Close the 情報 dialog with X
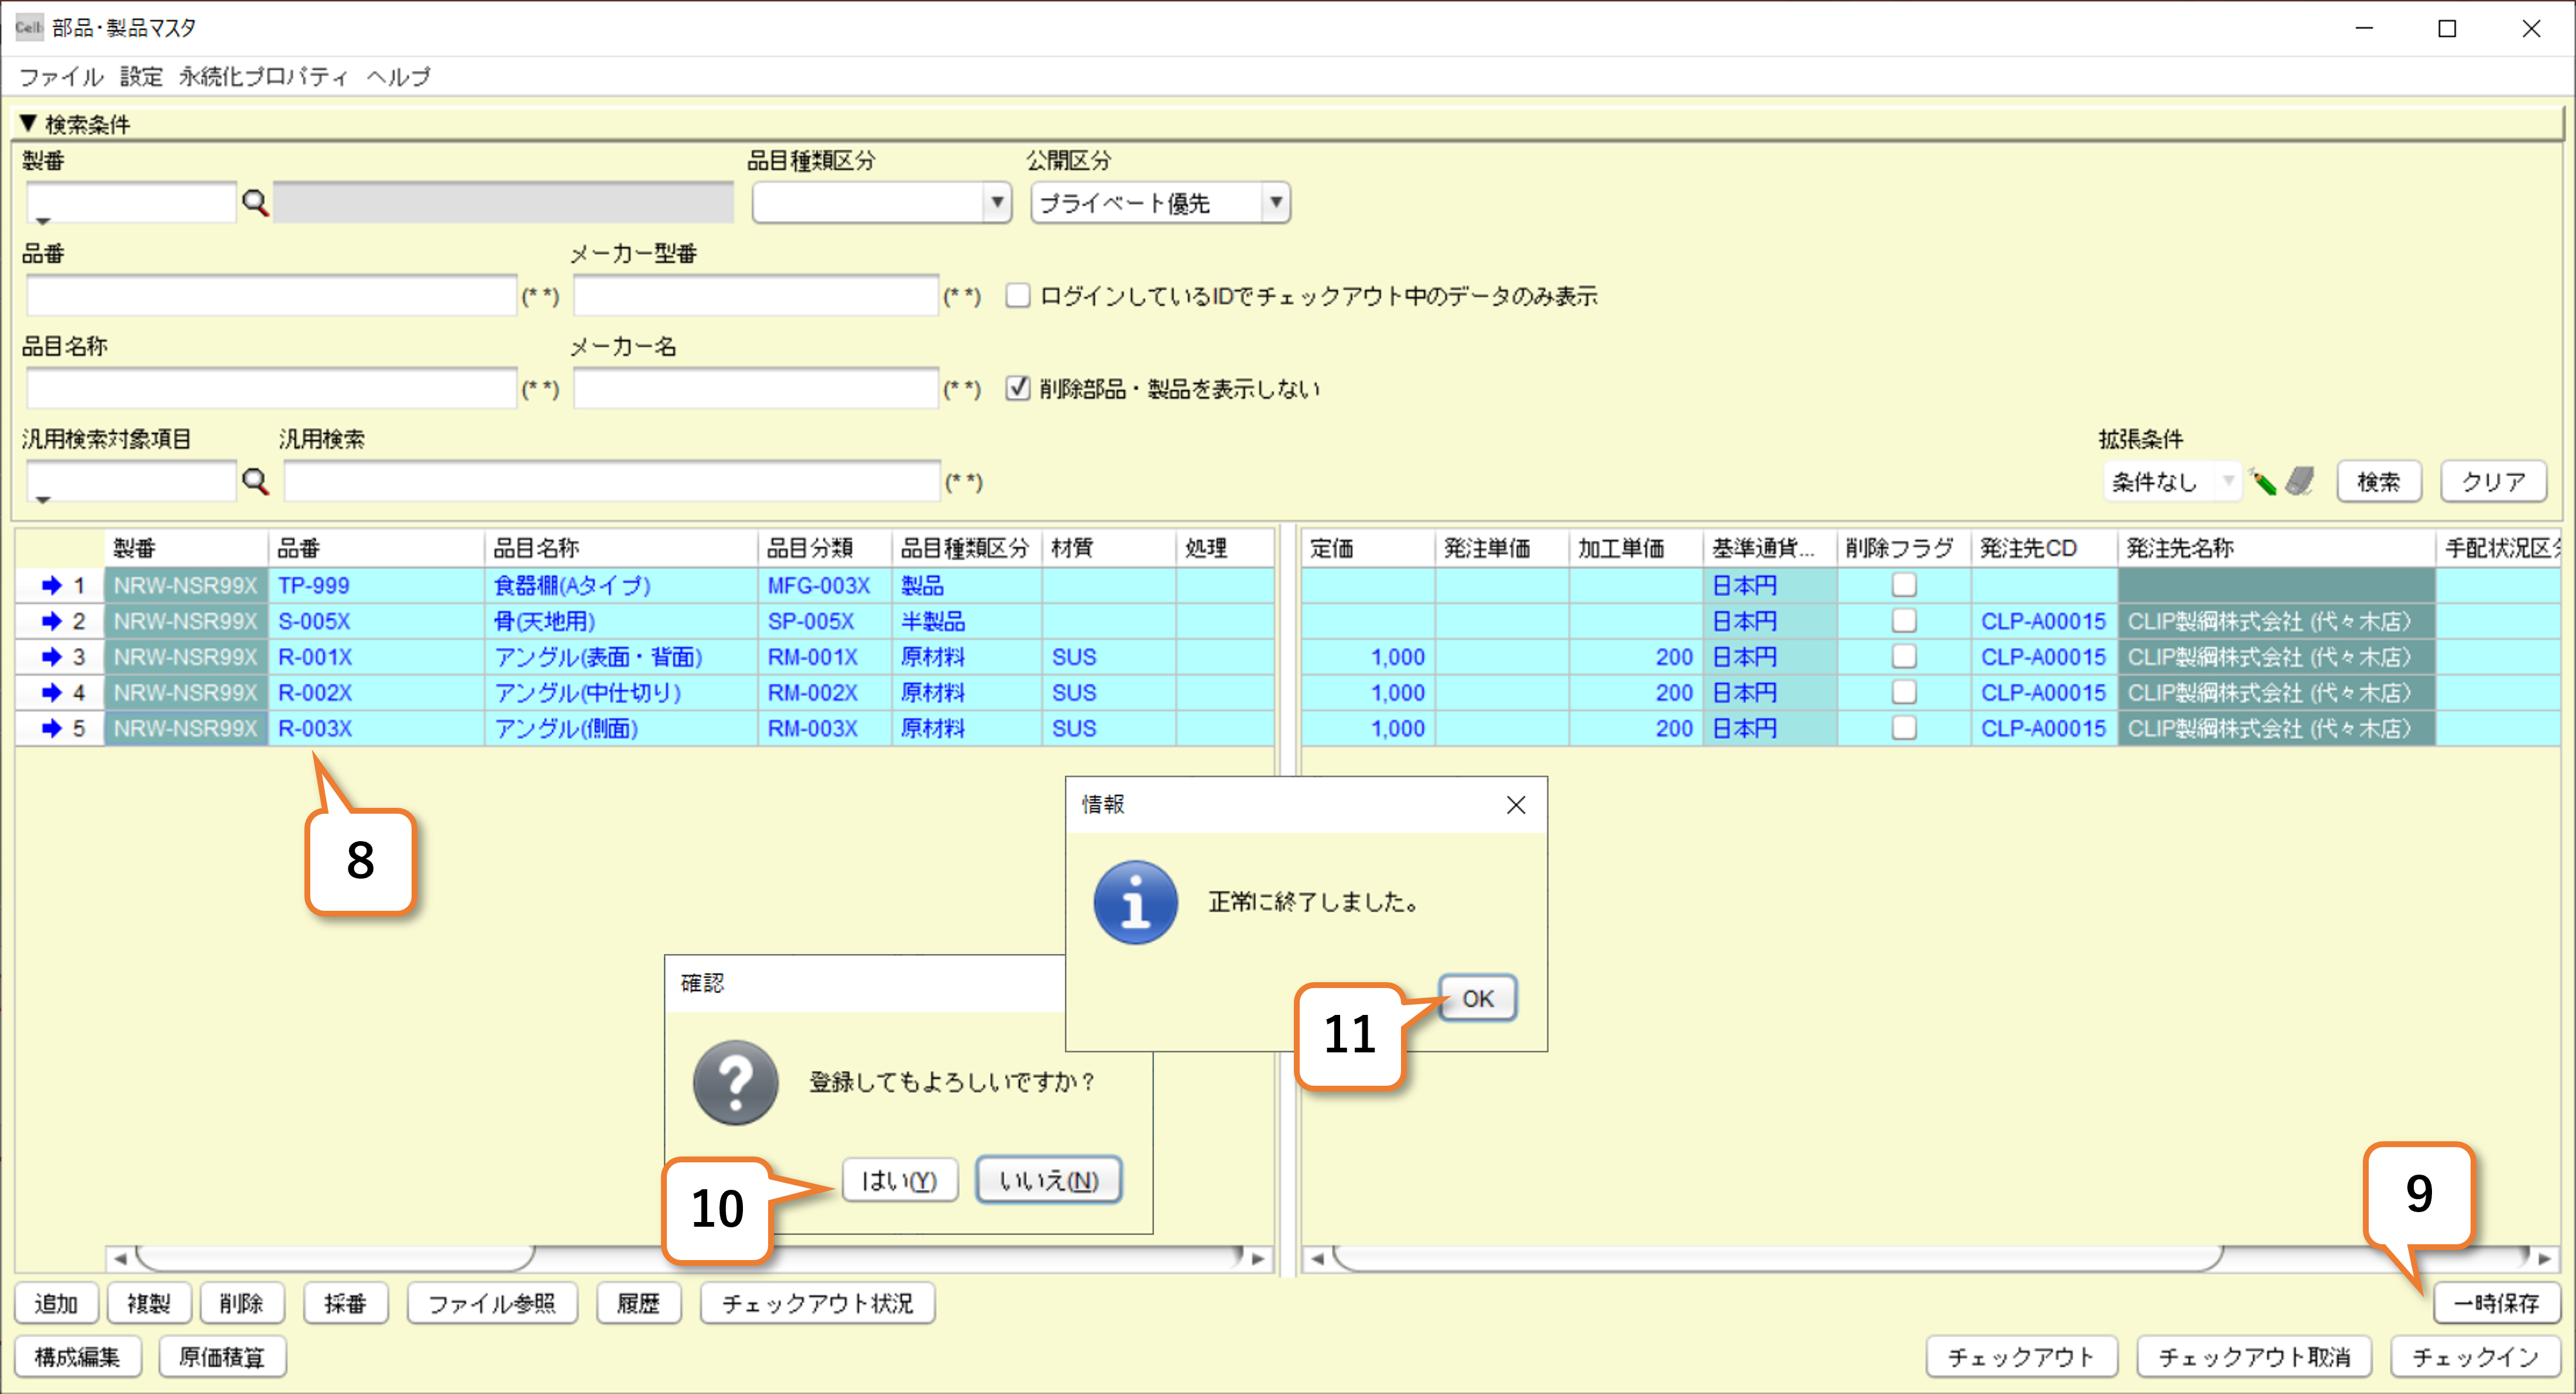The width and height of the screenshot is (2576, 1394). 1516,806
